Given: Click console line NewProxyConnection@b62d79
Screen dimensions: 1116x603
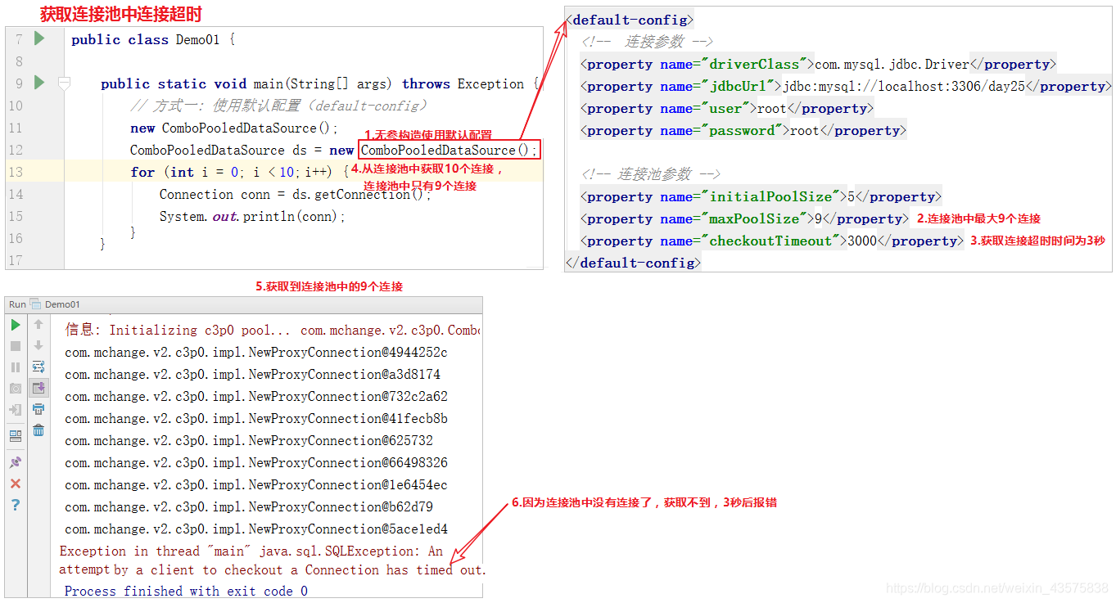Looking at the screenshot, I should [249, 507].
